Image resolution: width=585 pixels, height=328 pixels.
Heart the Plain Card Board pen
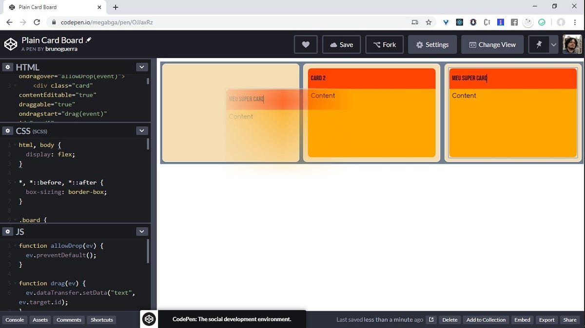click(306, 44)
